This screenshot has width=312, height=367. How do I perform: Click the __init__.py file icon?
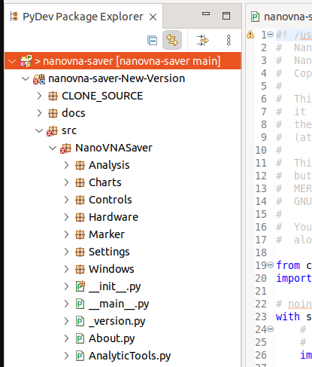[80, 286]
